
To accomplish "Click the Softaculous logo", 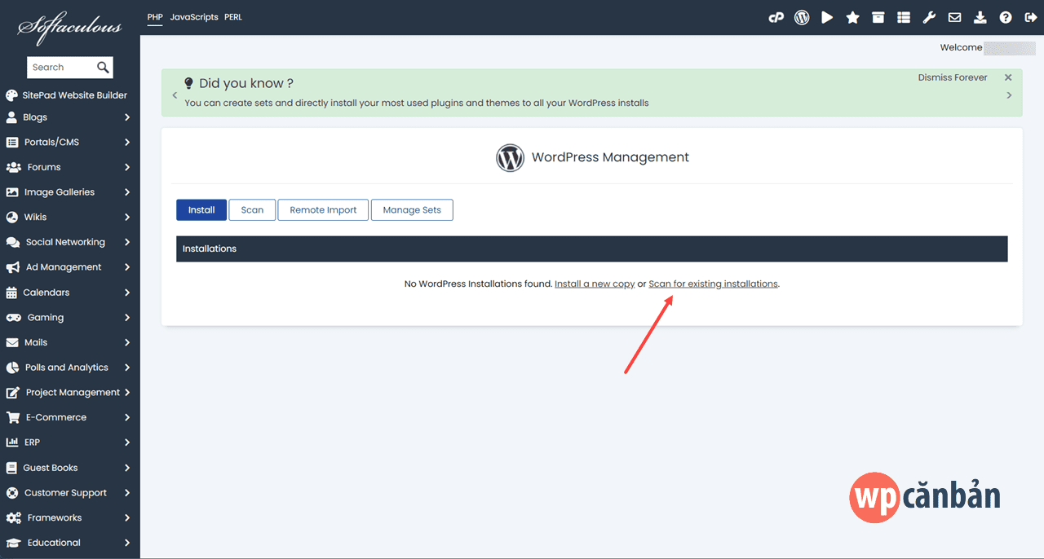I will tap(70, 28).
